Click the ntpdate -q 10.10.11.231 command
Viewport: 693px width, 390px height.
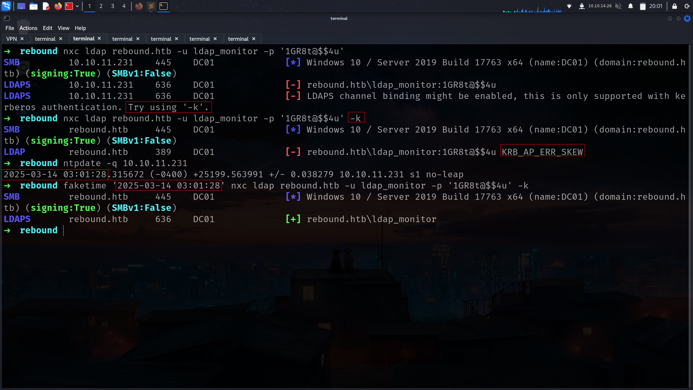pyautogui.click(x=125, y=163)
